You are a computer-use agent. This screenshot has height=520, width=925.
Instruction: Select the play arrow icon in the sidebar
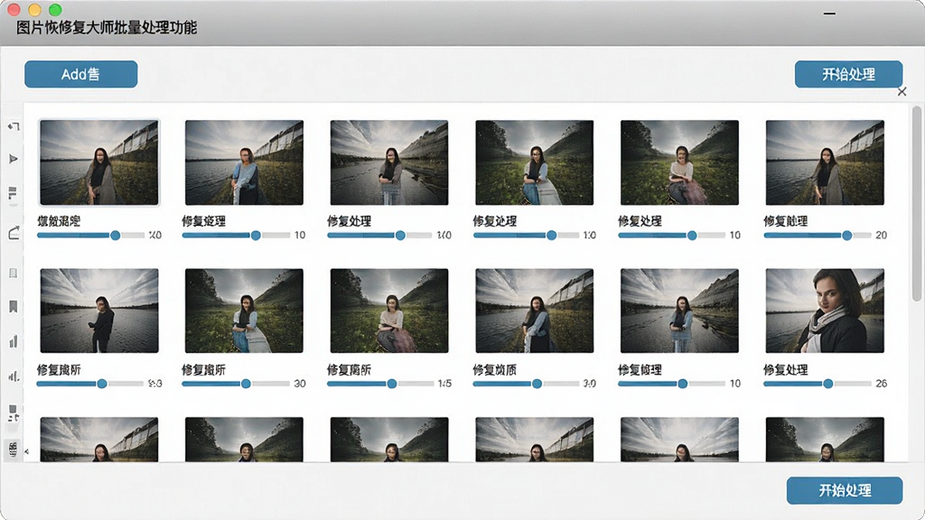coord(14,159)
